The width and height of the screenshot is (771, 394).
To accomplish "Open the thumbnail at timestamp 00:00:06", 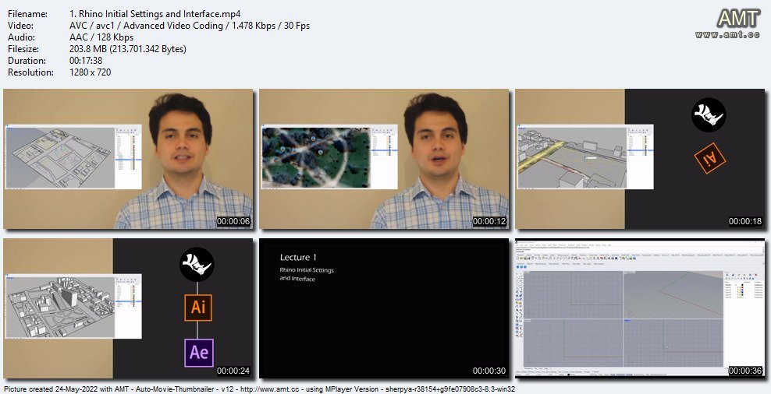I will pos(128,159).
